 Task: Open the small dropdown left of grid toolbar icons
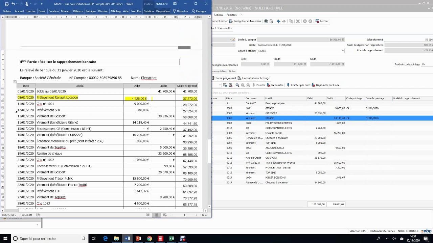220,85
